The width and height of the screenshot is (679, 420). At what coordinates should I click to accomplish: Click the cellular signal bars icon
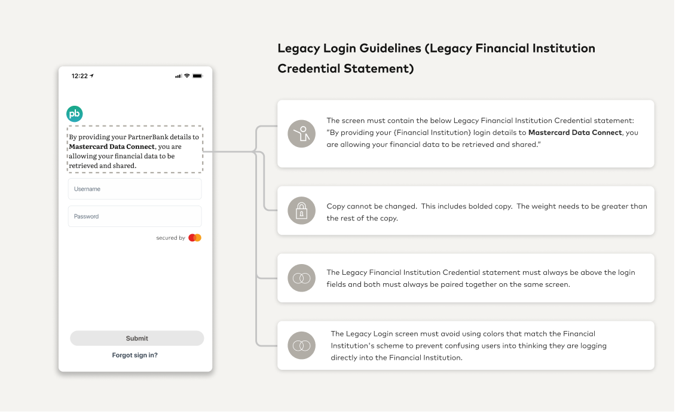[178, 76]
